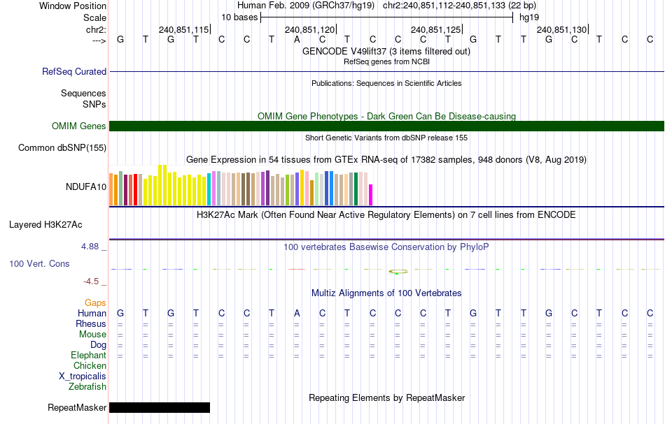Click Short Genetic Variants from dbSNP title
This screenshot has width=665, height=424.
pos(386,138)
